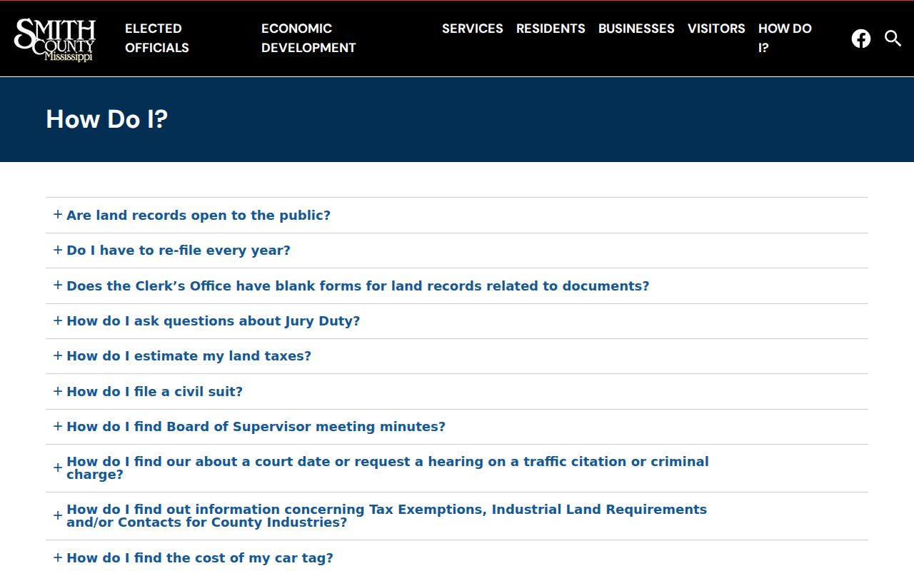Expand 'How do I estimate my land taxes?'
914x571 pixels.
click(189, 356)
